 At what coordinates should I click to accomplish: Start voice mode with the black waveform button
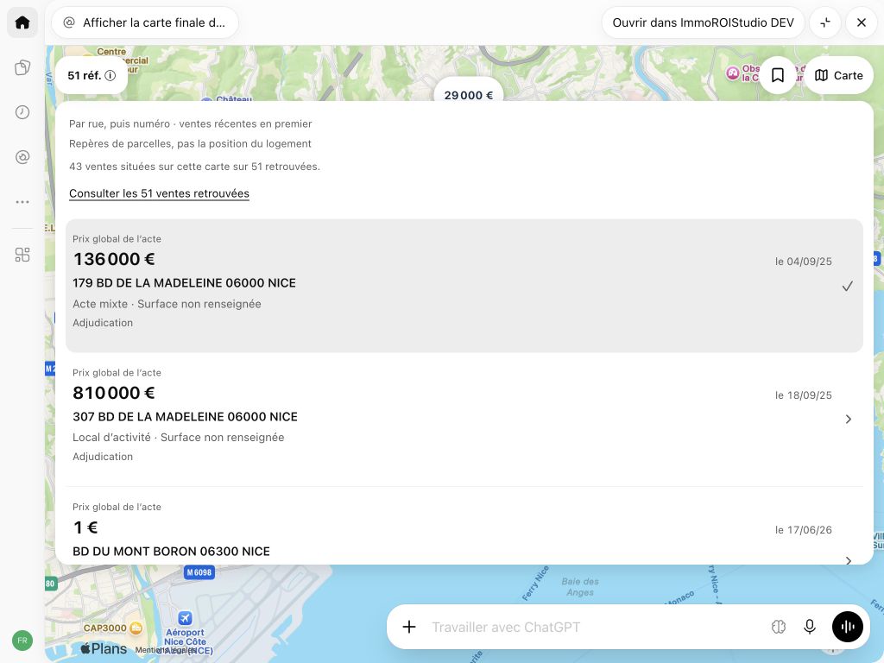pos(848,627)
